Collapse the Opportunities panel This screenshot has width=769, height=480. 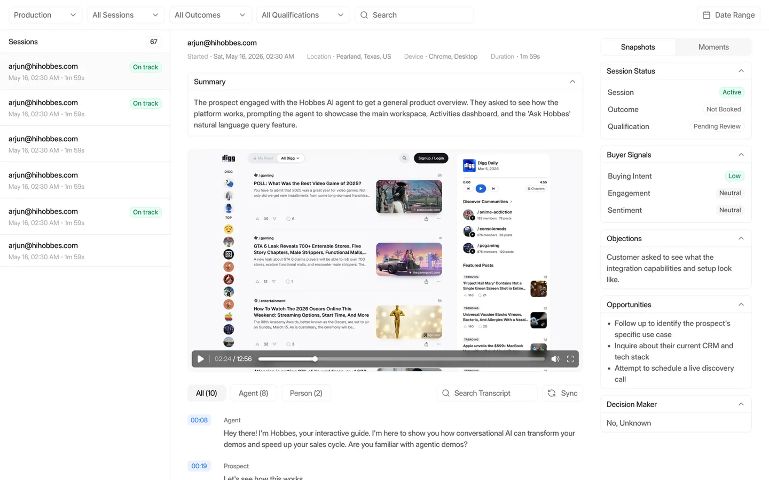click(x=741, y=305)
